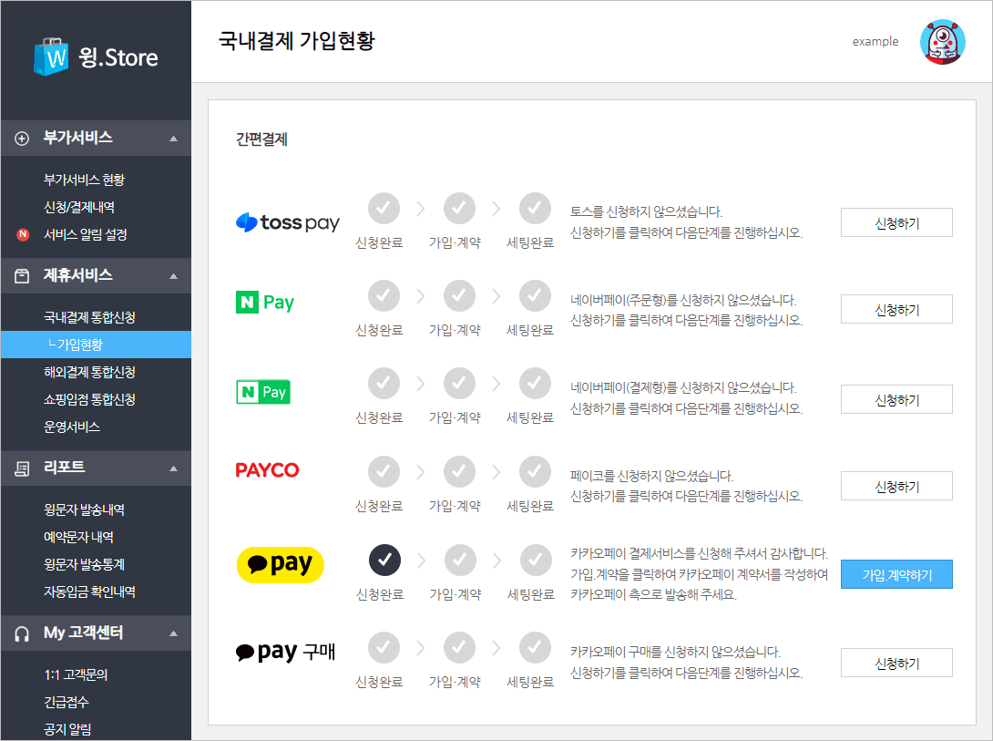The width and height of the screenshot is (993, 741).
Task: Click the My 고객센터 section header
Action: click(x=96, y=633)
